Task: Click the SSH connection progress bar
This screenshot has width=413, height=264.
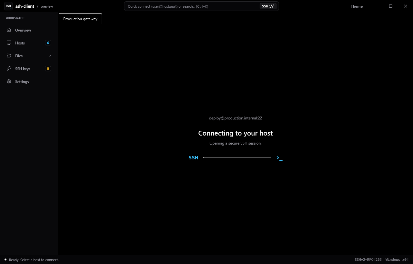Action: (x=237, y=157)
